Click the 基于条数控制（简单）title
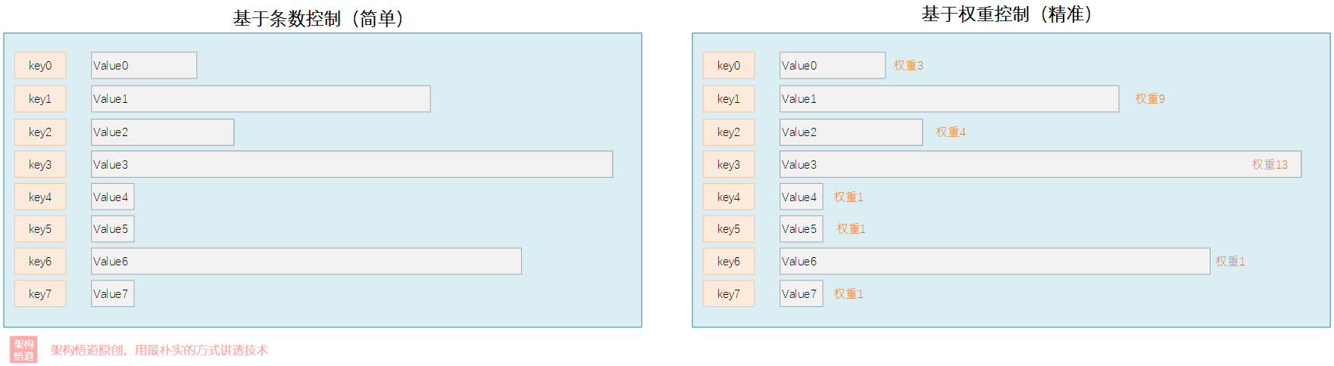The height and width of the screenshot is (366, 1334). point(319,18)
